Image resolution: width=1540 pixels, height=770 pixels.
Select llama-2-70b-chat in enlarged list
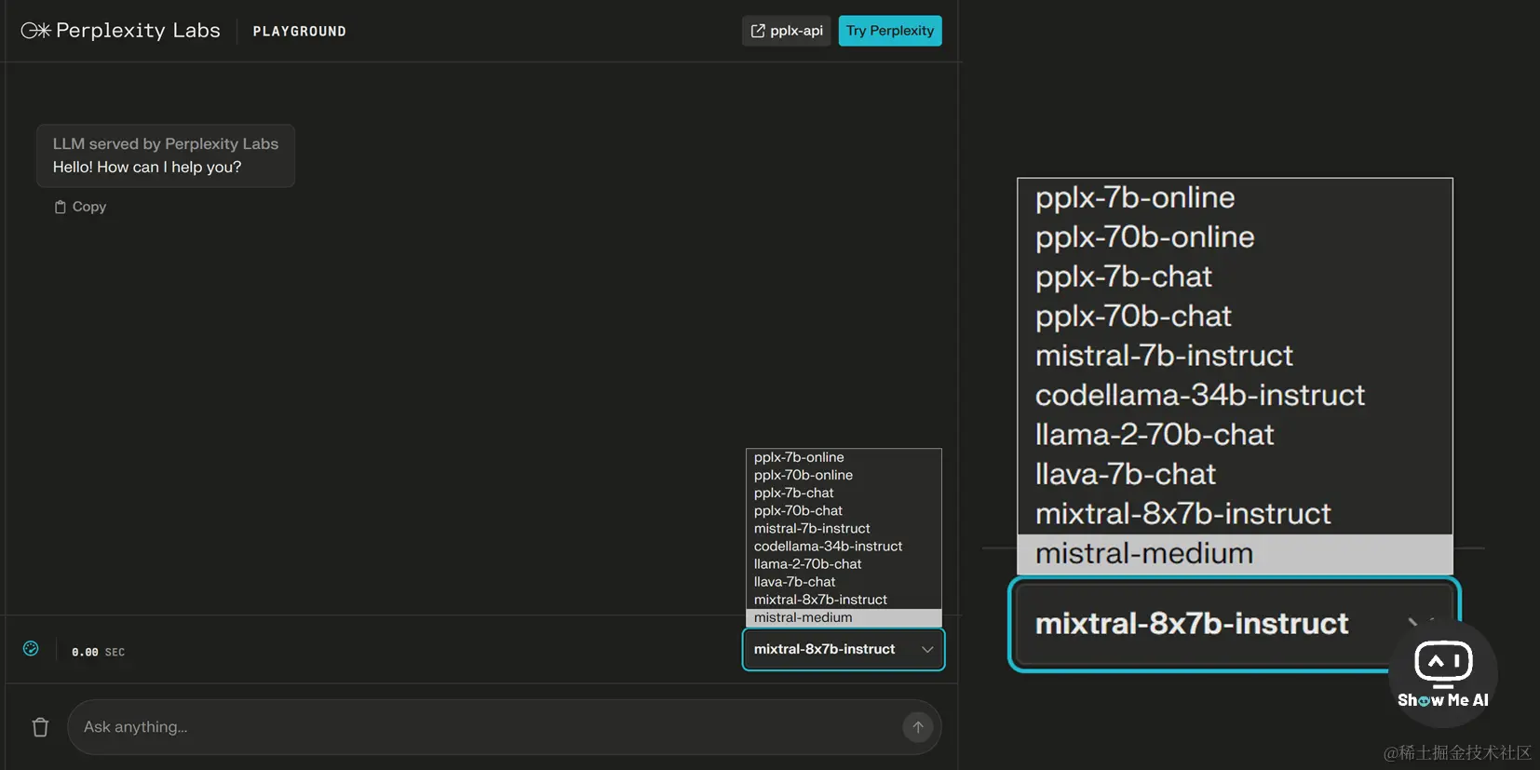coord(1235,435)
